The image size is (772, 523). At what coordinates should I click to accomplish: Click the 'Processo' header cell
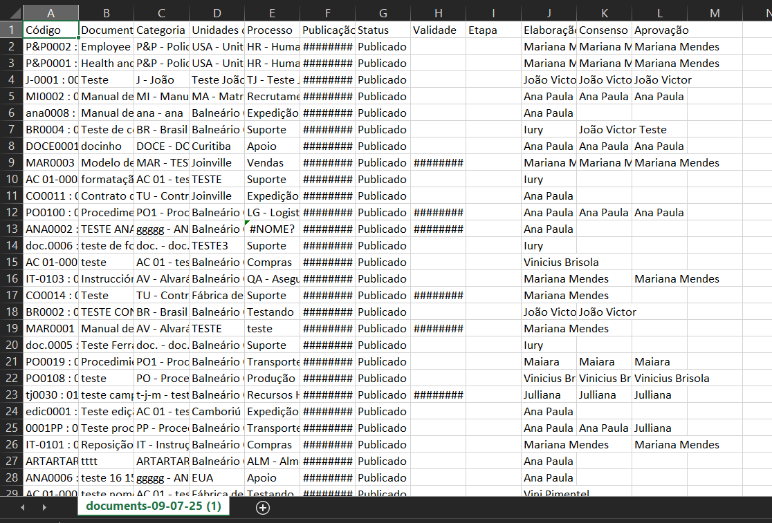pos(273,30)
